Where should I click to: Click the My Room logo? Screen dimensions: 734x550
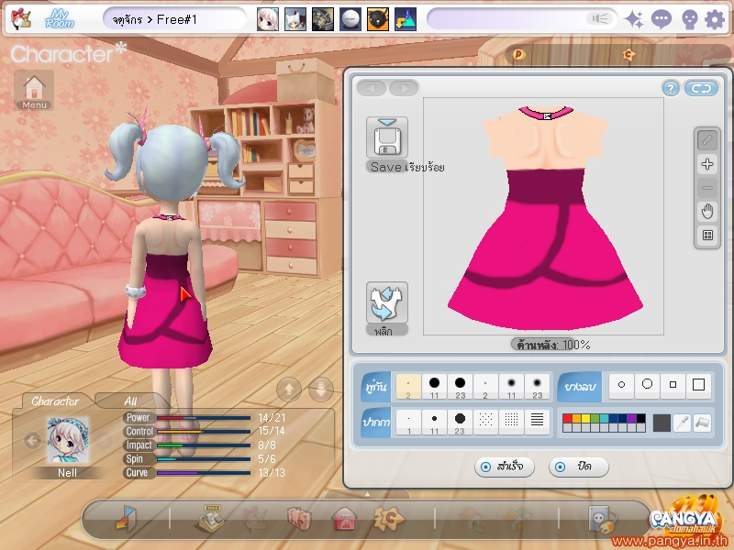tap(60, 19)
